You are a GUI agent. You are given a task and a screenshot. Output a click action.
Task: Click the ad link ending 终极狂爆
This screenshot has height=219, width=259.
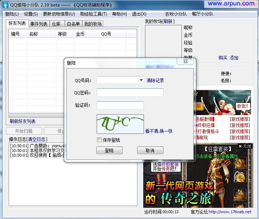tap(205, 125)
